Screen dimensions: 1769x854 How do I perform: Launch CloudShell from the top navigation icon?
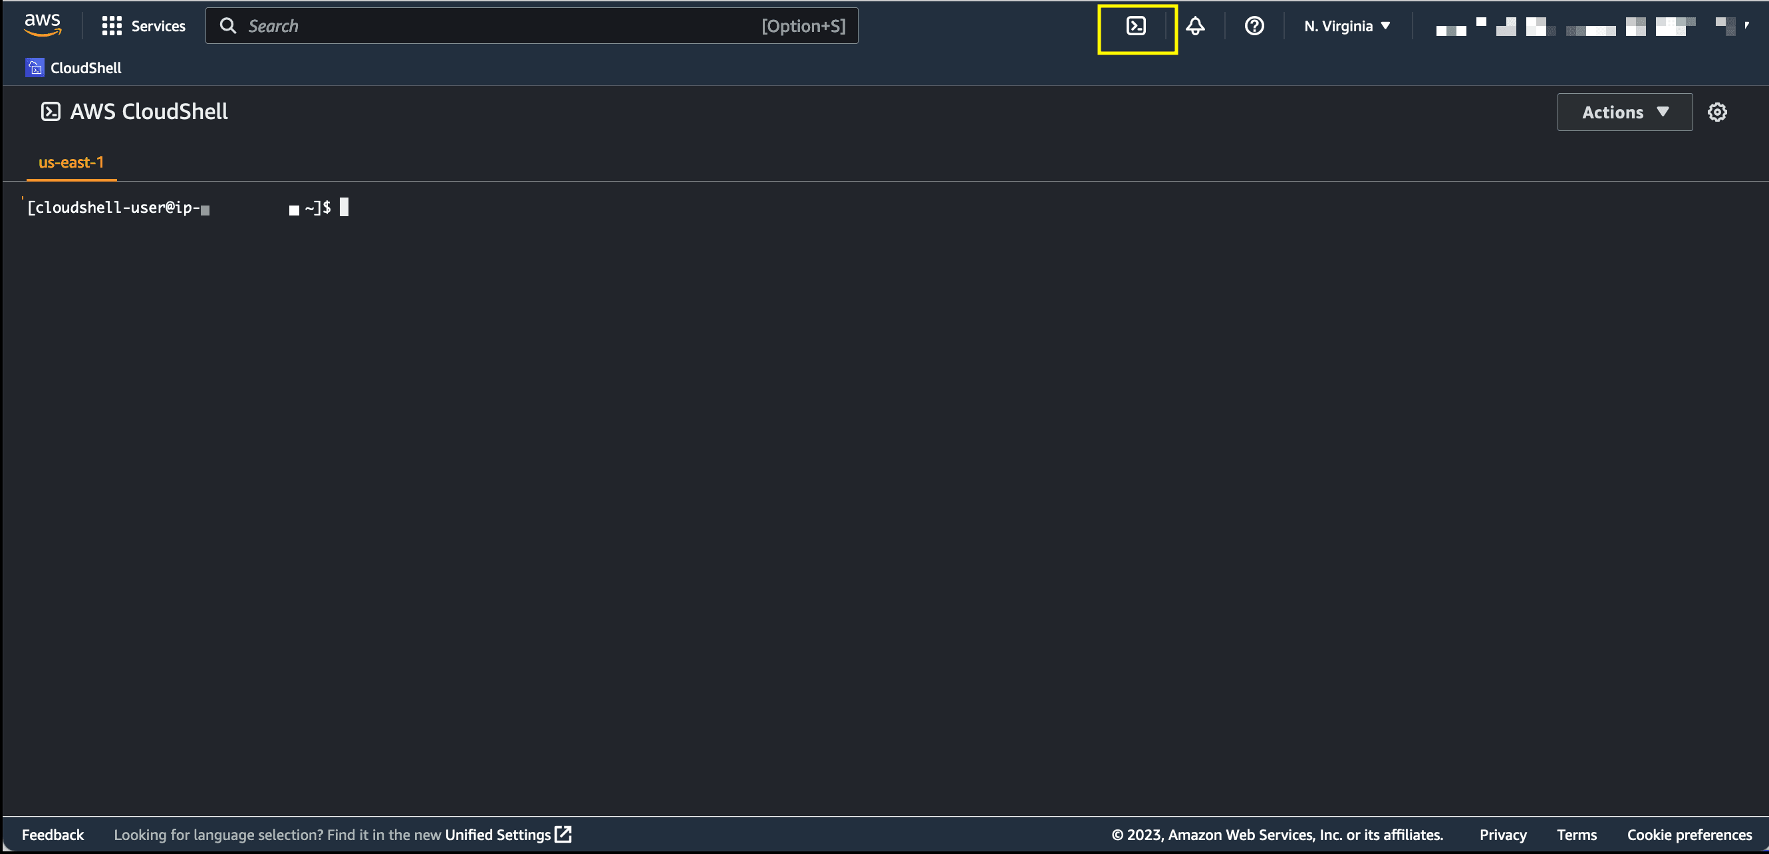(x=1136, y=26)
